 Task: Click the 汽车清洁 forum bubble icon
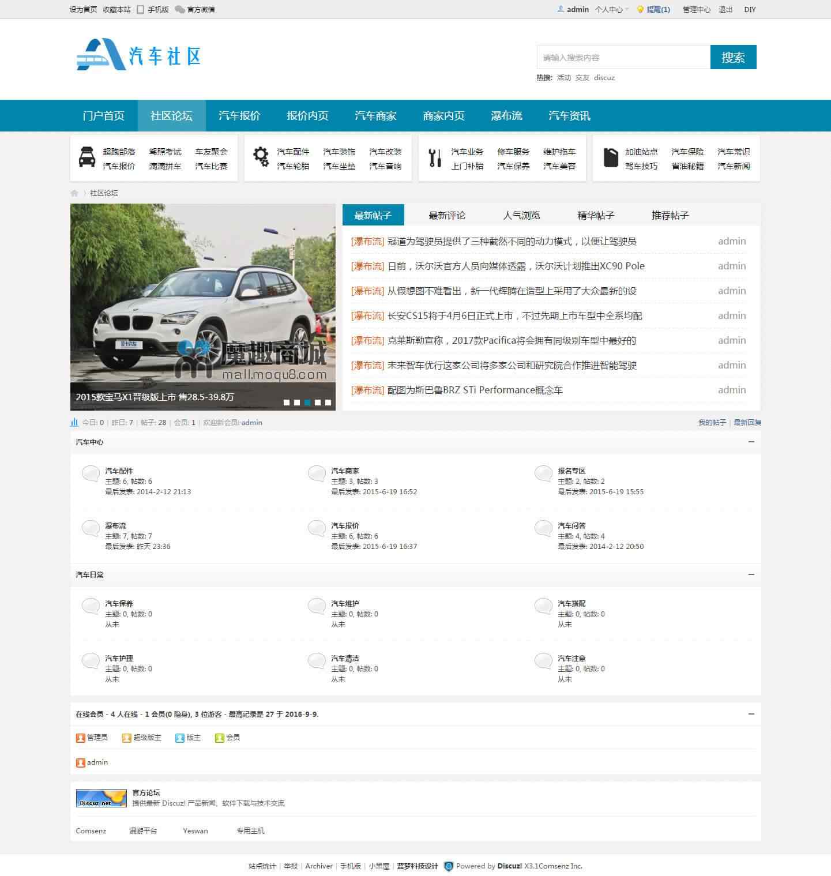[x=317, y=661]
